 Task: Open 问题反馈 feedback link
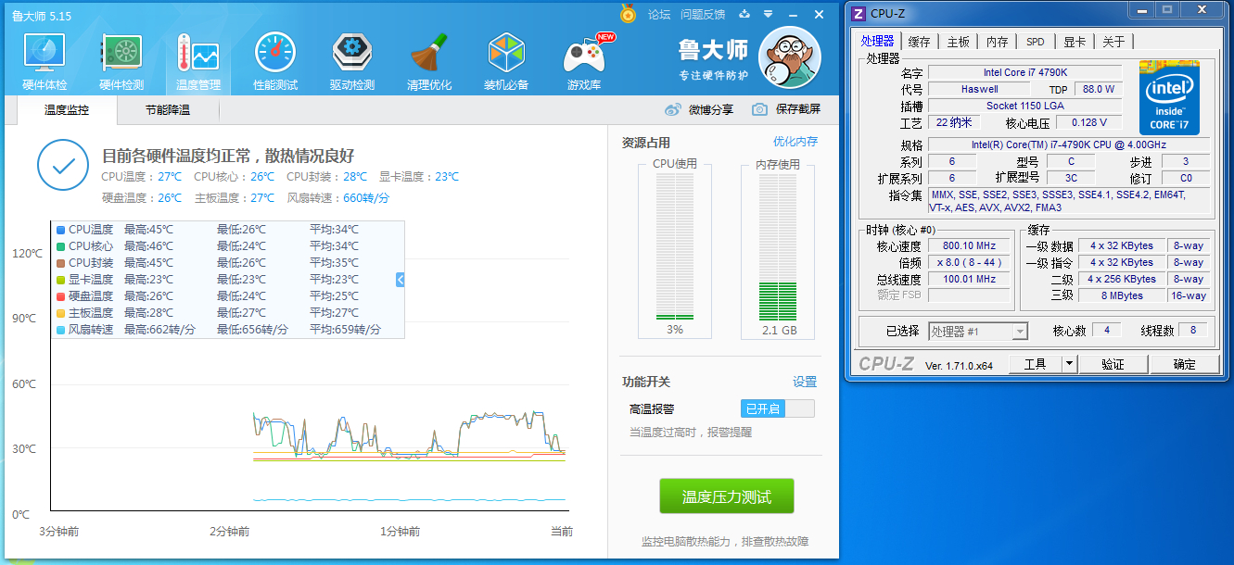click(x=703, y=14)
